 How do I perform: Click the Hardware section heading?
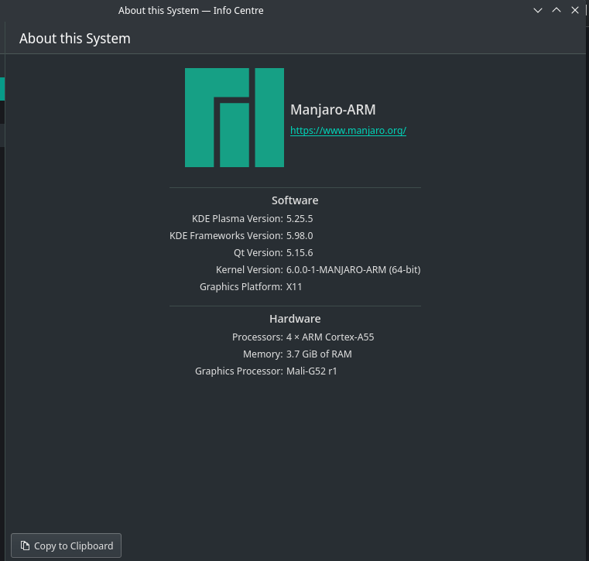click(x=295, y=319)
